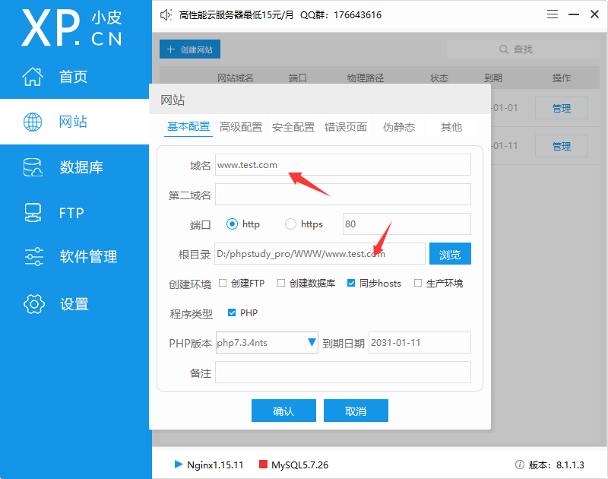Open the hamburger menu in title bar
This screenshot has width=608, height=479.
pos(554,15)
